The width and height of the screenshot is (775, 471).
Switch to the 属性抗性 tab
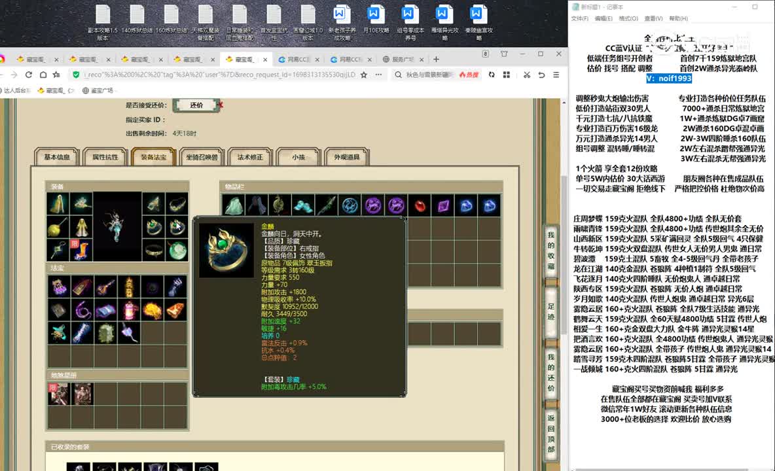coord(105,157)
